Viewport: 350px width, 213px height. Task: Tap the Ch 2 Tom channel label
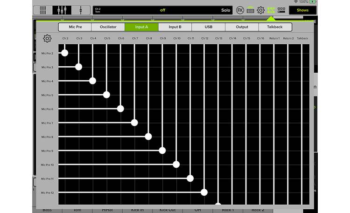pyautogui.click(x=98, y=10)
